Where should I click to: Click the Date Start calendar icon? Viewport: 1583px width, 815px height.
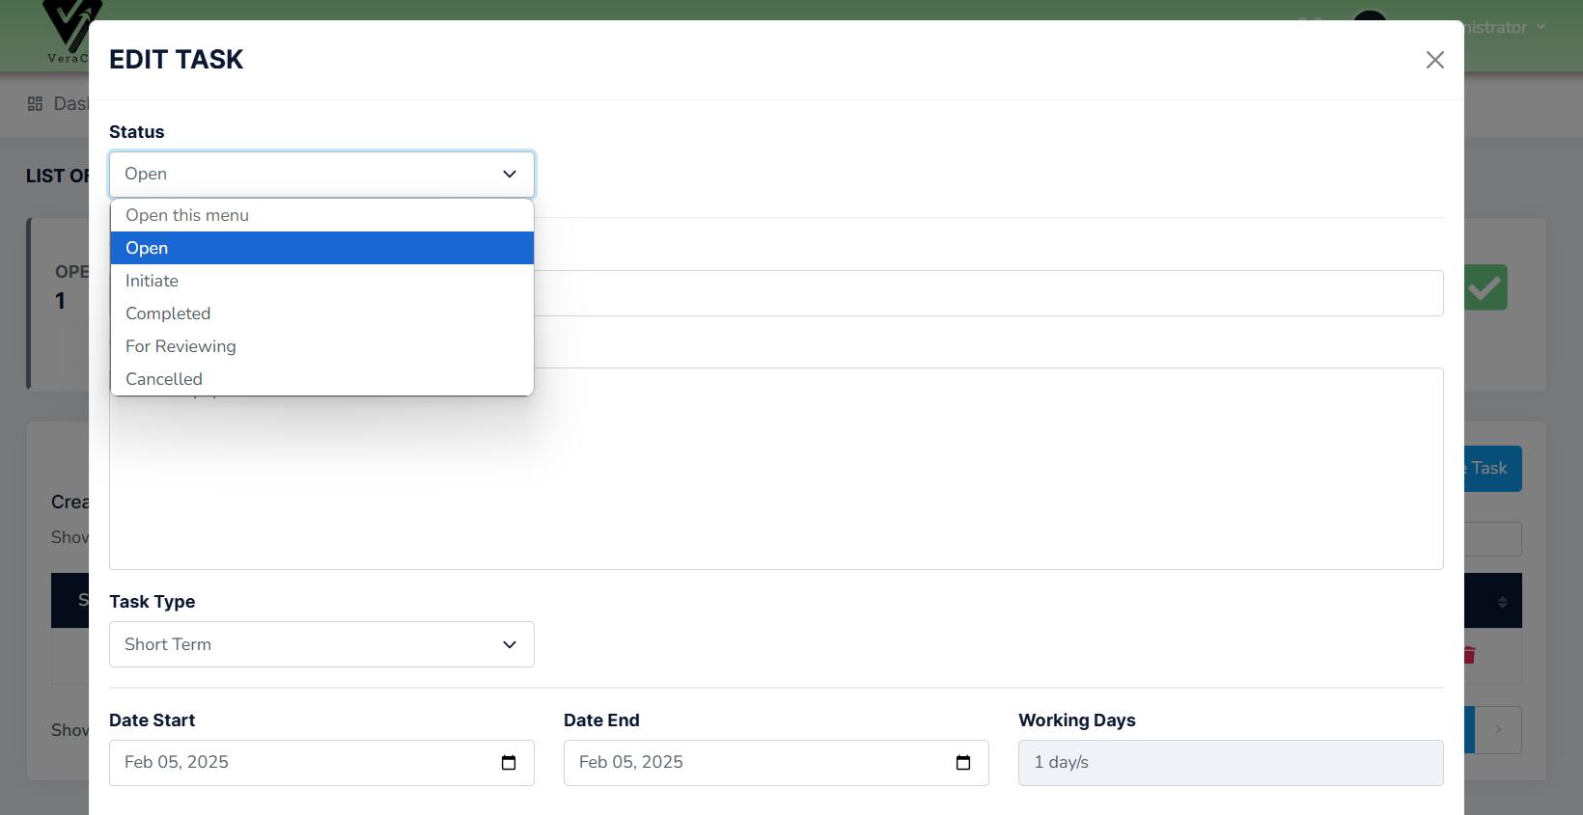[509, 763]
